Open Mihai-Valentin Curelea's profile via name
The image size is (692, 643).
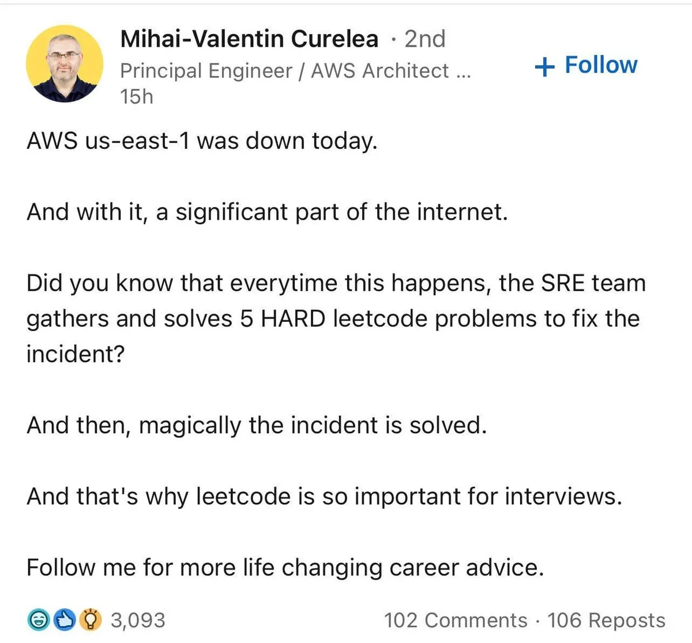tap(249, 39)
